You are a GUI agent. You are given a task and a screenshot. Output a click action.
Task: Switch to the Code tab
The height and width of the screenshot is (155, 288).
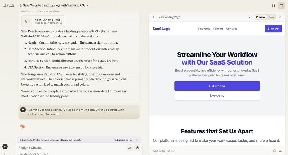271,17
